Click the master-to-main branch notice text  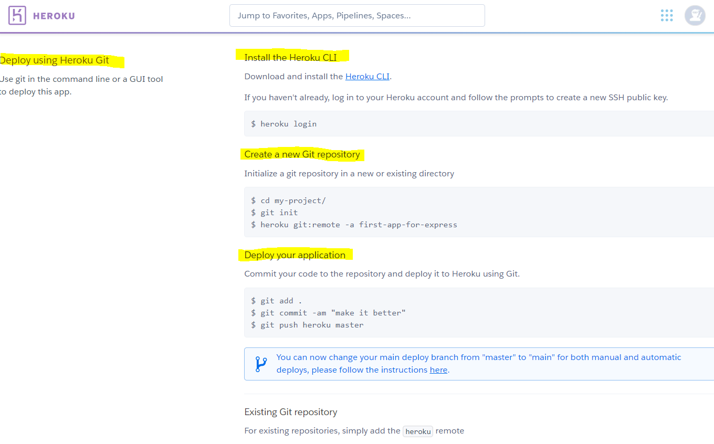coord(479,363)
